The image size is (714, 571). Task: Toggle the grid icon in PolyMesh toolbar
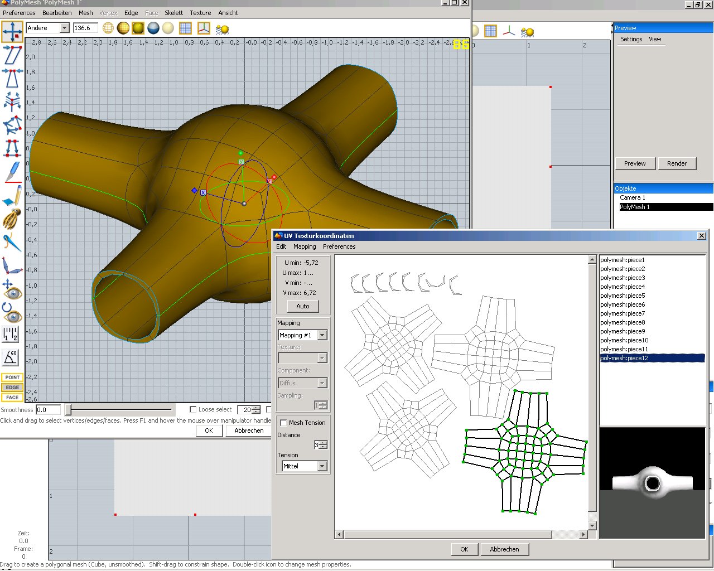coord(185,28)
